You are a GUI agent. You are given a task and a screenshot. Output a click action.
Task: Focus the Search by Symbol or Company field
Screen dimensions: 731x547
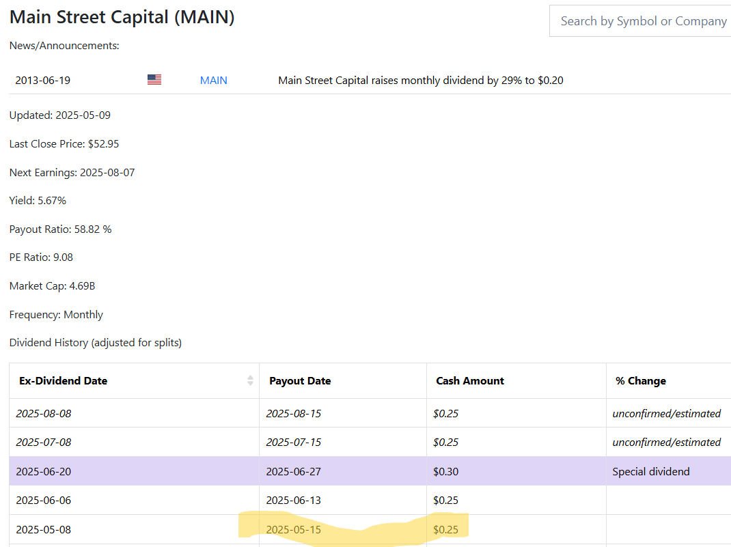coord(640,21)
